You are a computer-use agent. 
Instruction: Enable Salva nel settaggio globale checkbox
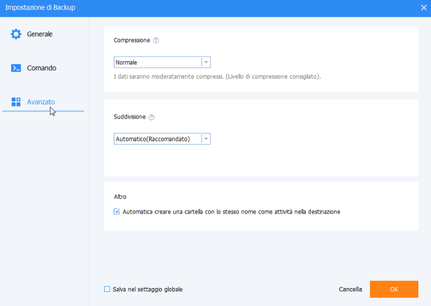click(x=107, y=289)
